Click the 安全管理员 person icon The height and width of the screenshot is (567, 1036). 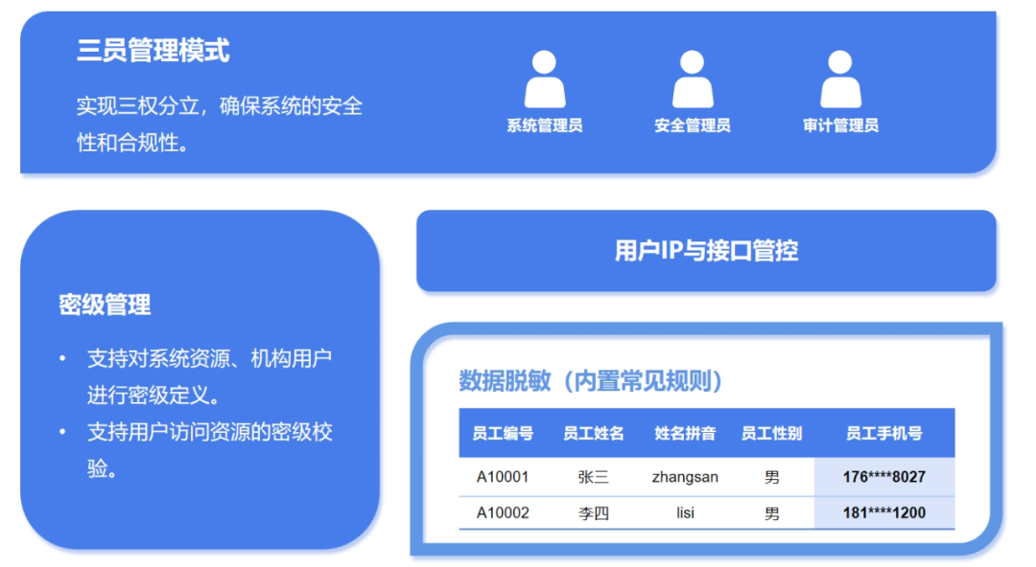tap(693, 79)
